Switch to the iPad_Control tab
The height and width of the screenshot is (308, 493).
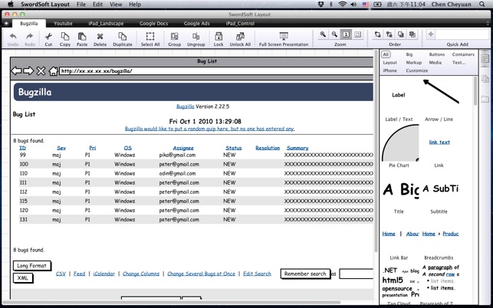click(240, 24)
